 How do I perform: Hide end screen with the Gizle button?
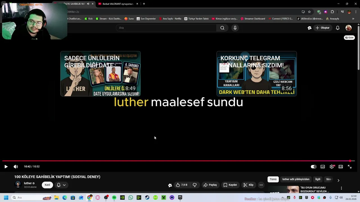349,38
